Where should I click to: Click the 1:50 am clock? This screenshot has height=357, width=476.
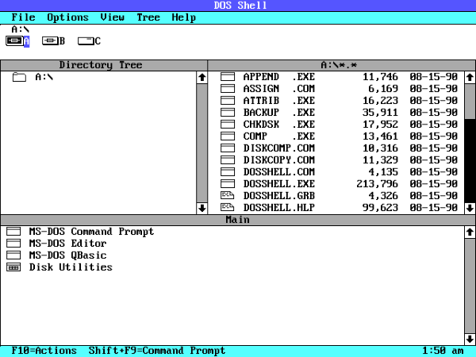[443, 351]
